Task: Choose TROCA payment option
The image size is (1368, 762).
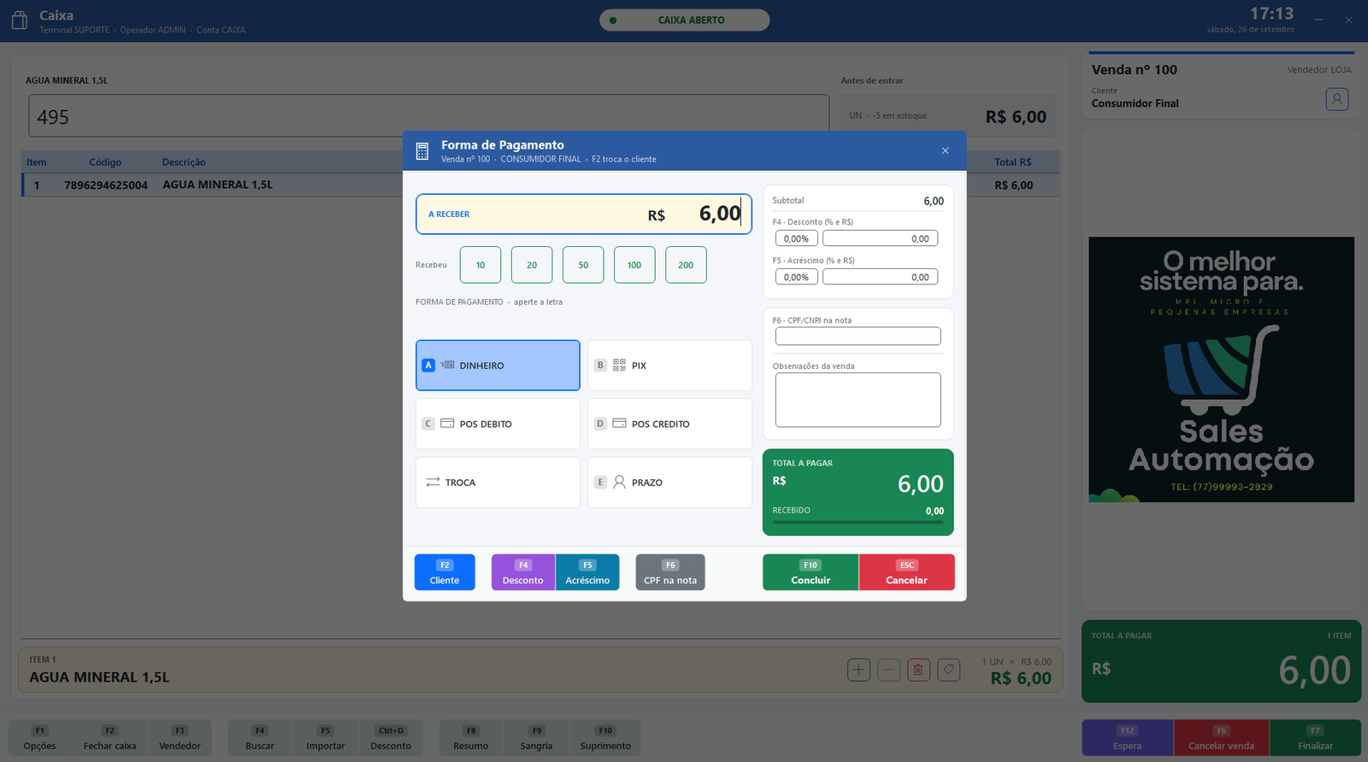Action: pyautogui.click(x=498, y=483)
